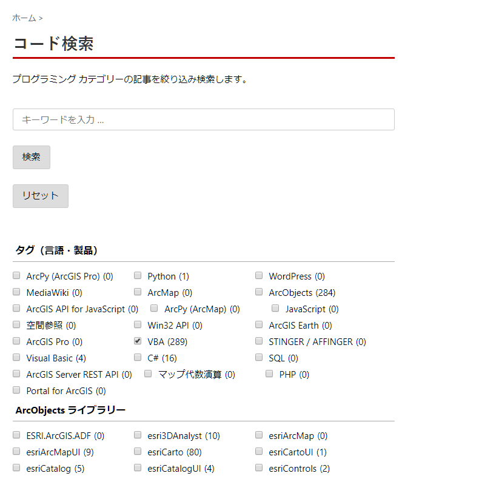The image size is (479, 479).
Task: Check the ArcPy (ArcGIS Pro) checkbox
Action: tap(16, 275)
